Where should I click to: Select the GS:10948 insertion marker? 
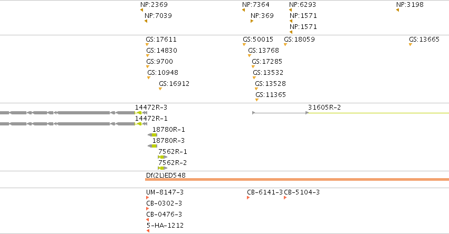pos(149,78)
